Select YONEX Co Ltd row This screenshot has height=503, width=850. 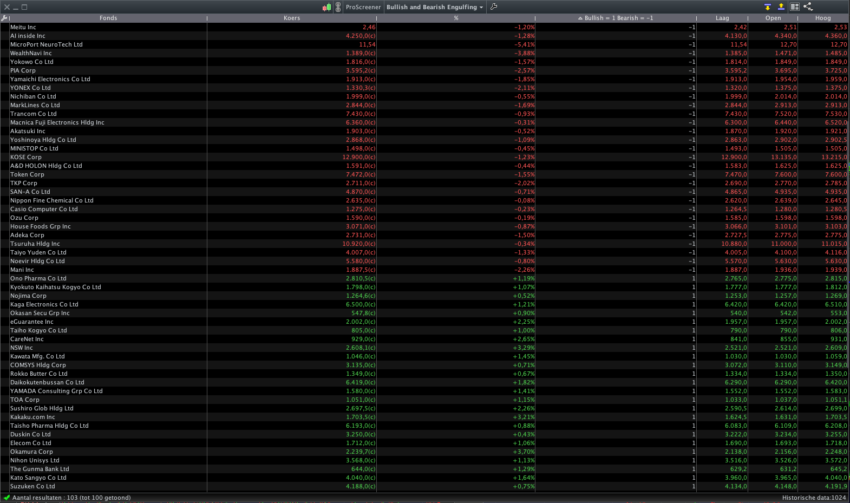point(424,88)
